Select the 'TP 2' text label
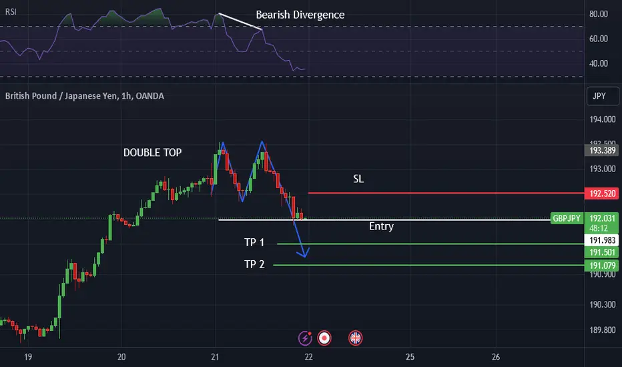 [254, 264]
